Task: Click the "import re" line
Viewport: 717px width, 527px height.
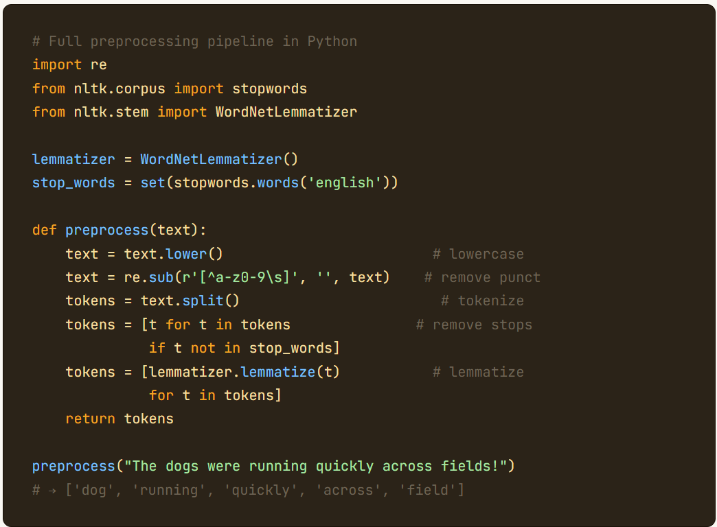Action: [69, 65]
